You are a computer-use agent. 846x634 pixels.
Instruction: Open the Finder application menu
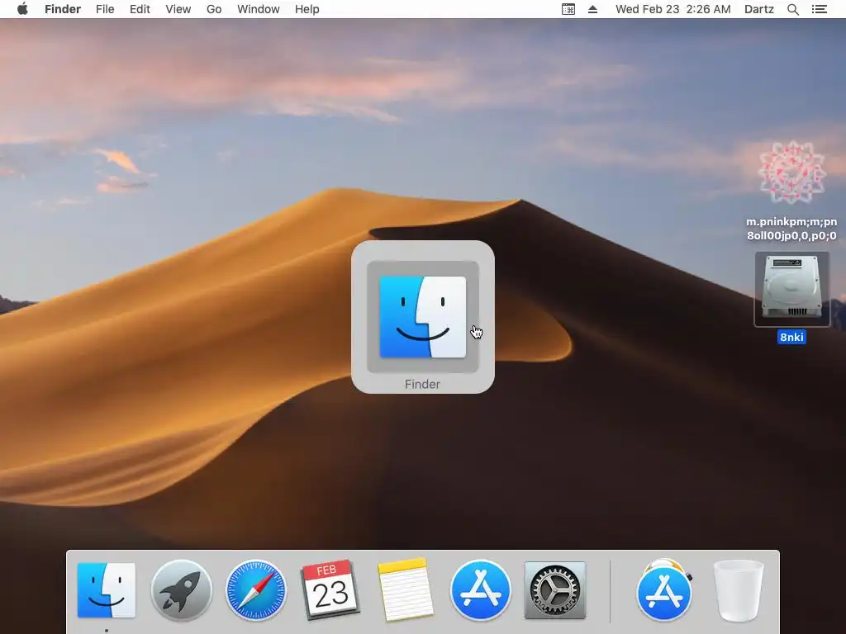coord(63,9)
